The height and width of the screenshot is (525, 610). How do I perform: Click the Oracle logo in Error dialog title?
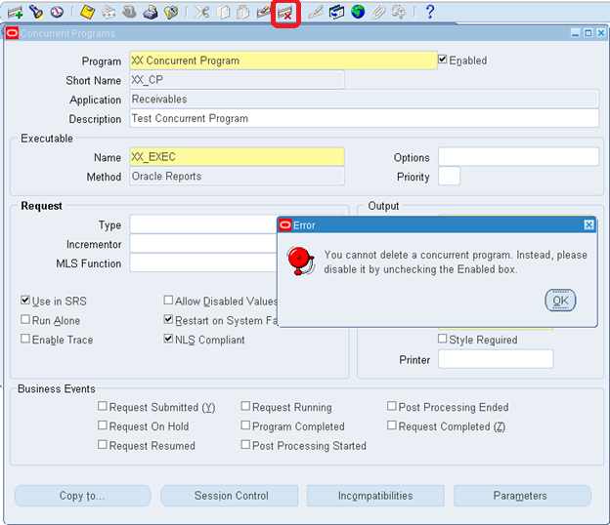[285, 225]
